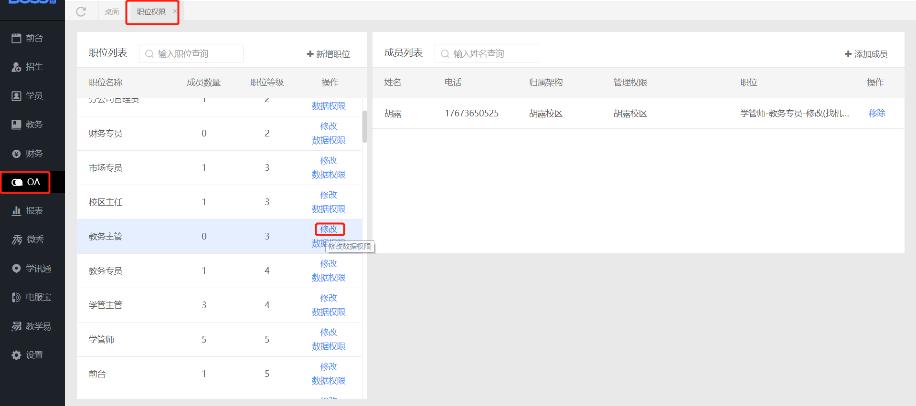Click 添加成员 to add a member
The height and width of the screenshot is (406, 916).
(x=866, y=54)
